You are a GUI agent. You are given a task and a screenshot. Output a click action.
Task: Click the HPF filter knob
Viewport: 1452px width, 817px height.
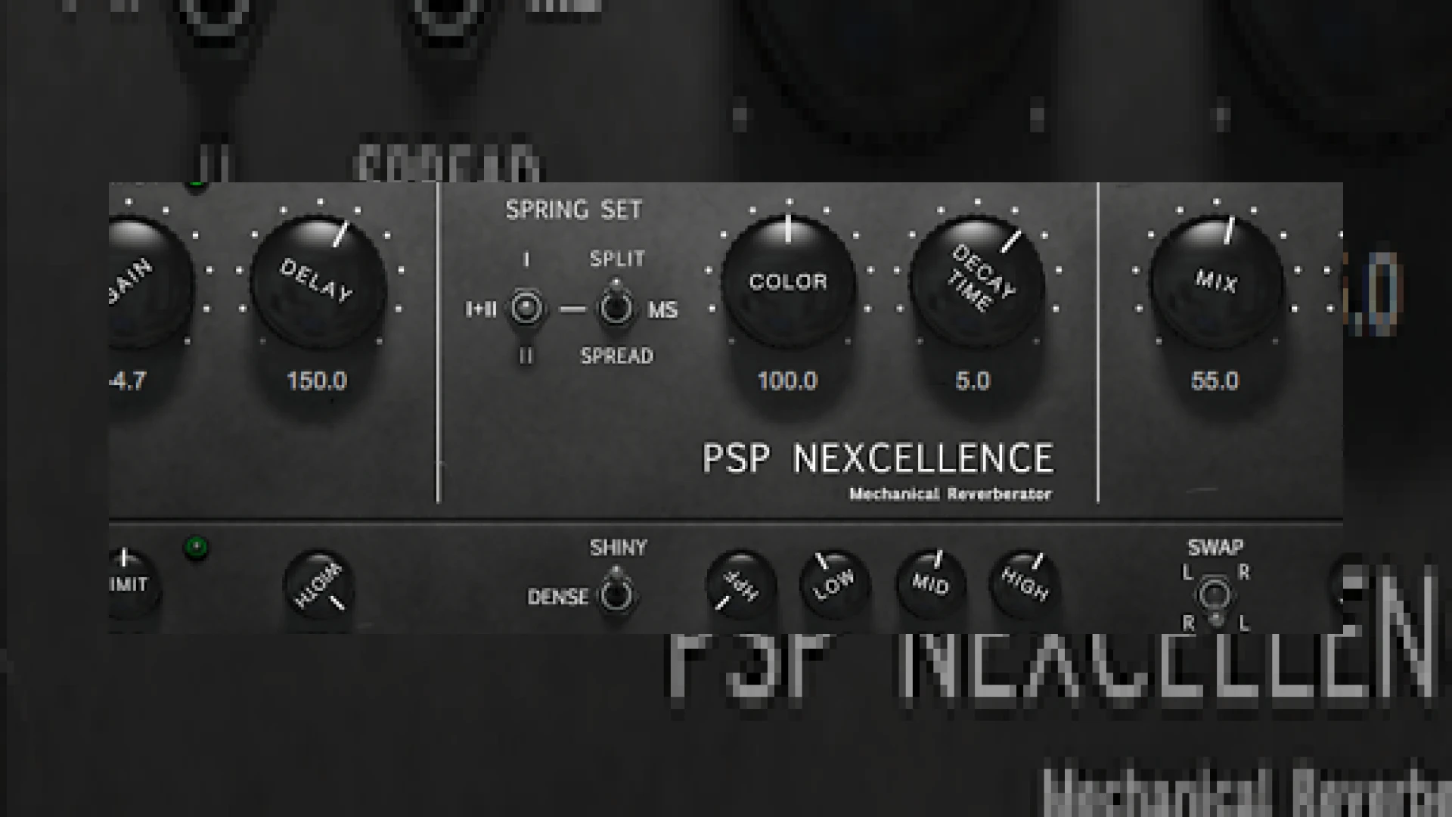741,586
